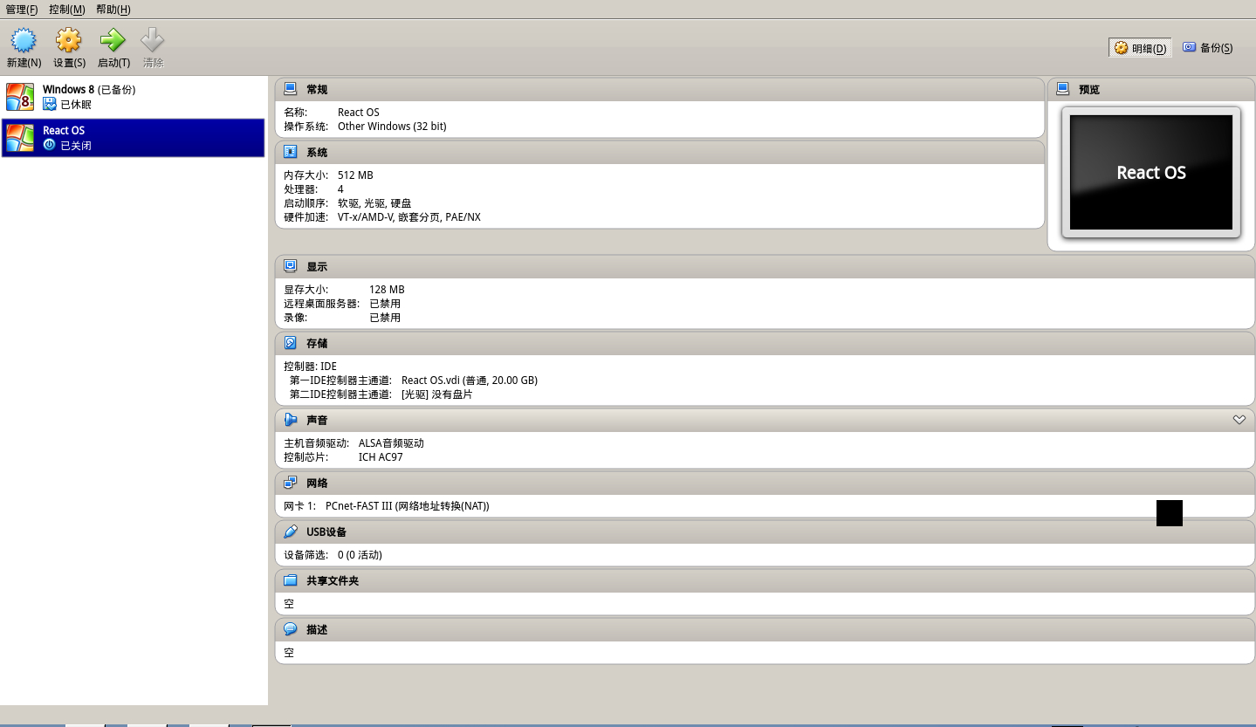Viewport: 1256px width, 727px height.
Task: Click "VT-x/AMD-V, 嵌套分页, PAE/NX" acceleration text
Action: [x=409, y=217]
